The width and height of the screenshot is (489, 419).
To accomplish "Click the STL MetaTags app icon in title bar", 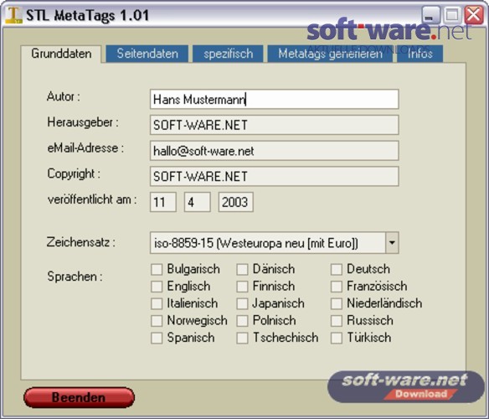I will 13,15.
